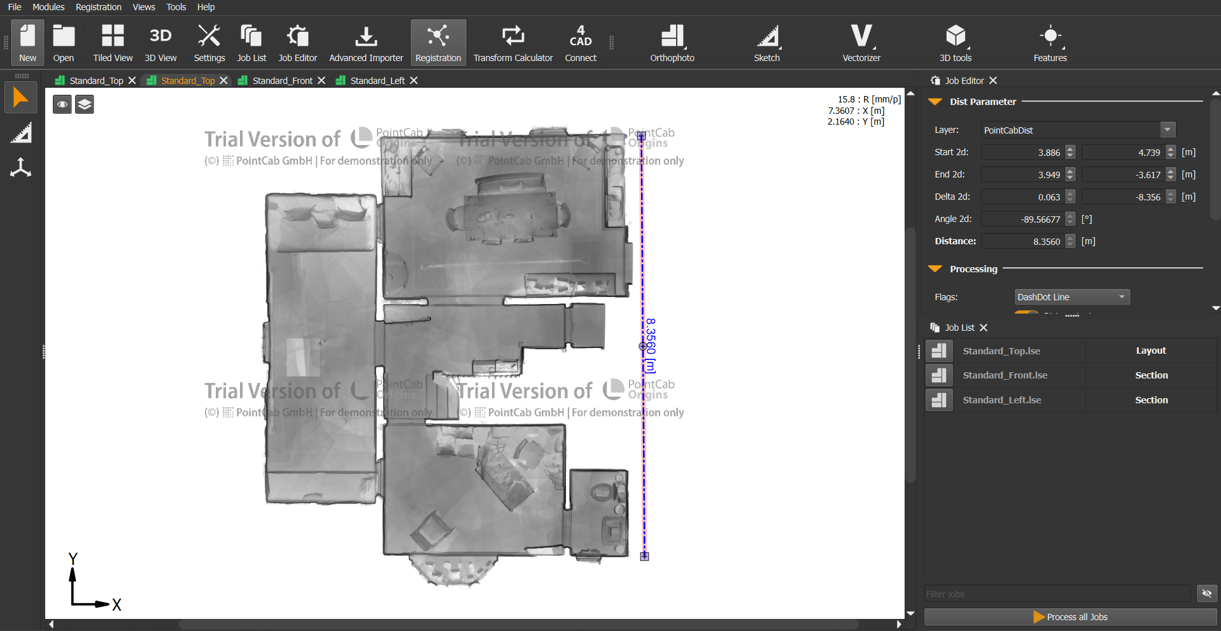Screen dimensions: 1221x631
Task: Click the New project icon
Action: pyautogui.click(x=27, y=42)
